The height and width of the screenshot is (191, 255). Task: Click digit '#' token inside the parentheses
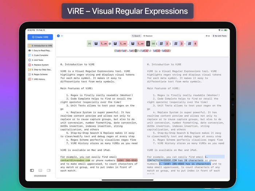pyautogui.click(x=161, y=44)
